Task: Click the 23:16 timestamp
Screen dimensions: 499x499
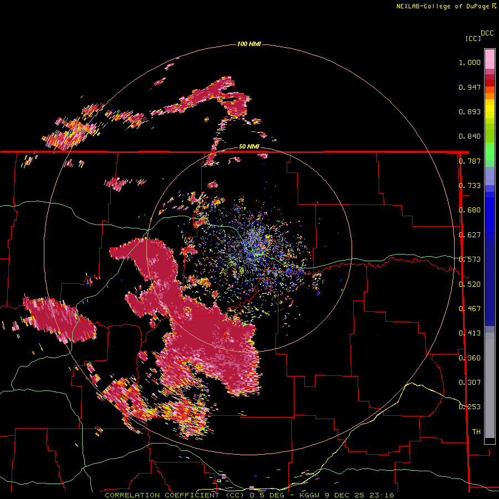Action: click(x=382, y=495)
